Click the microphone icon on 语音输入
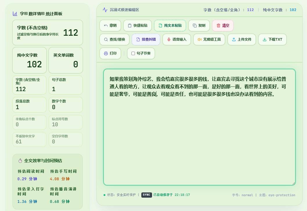The width and height of the screenshot is (307, 211). click(x=169, y=39)
